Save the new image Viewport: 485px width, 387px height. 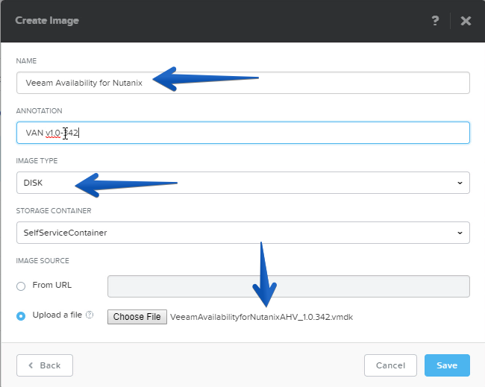tap(447, 365)
